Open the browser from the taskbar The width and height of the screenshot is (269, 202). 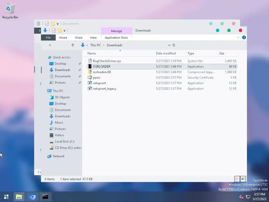pos(32,197)
